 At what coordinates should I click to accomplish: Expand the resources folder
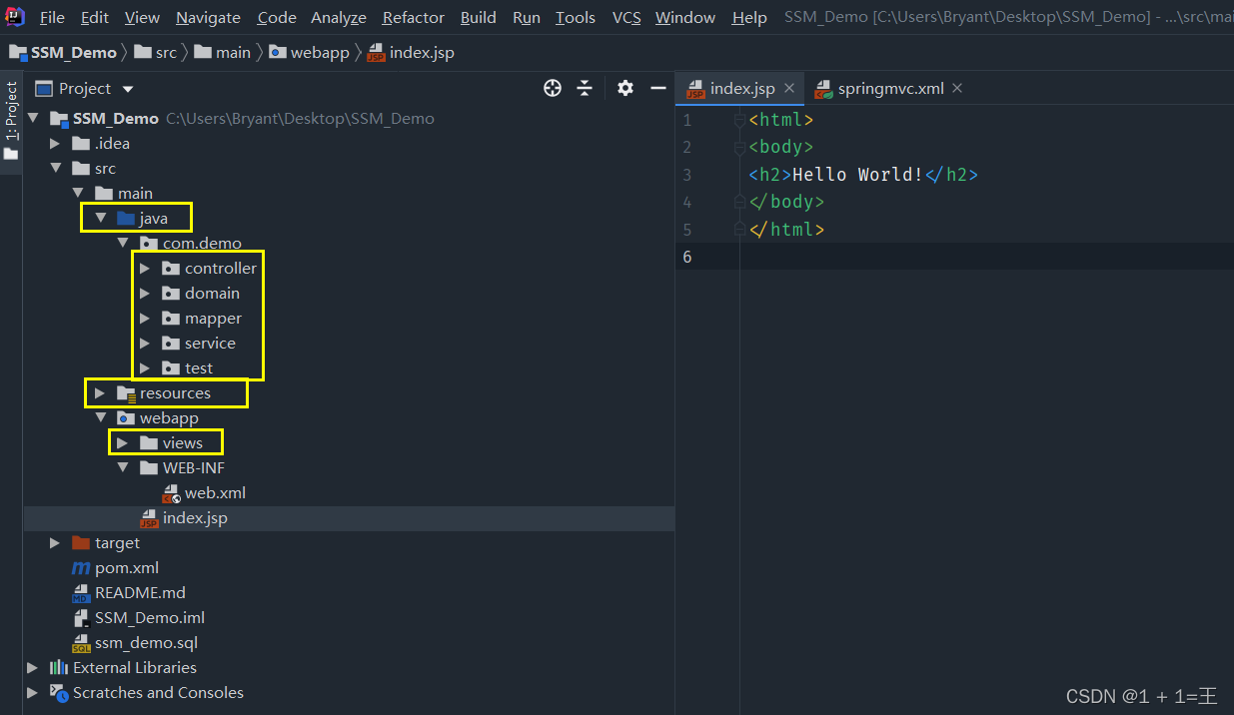click(x=100, y=393)
